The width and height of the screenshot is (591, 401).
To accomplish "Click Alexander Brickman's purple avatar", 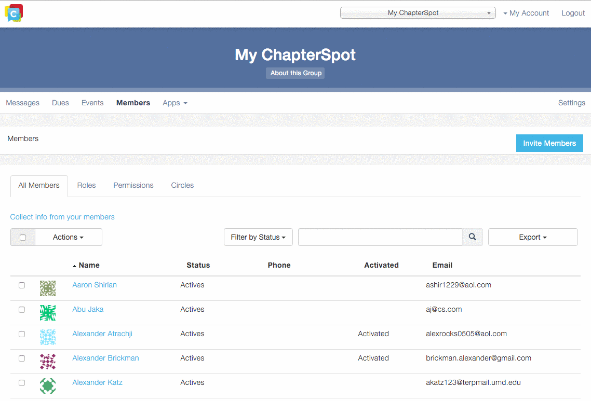I will [48, 362].
